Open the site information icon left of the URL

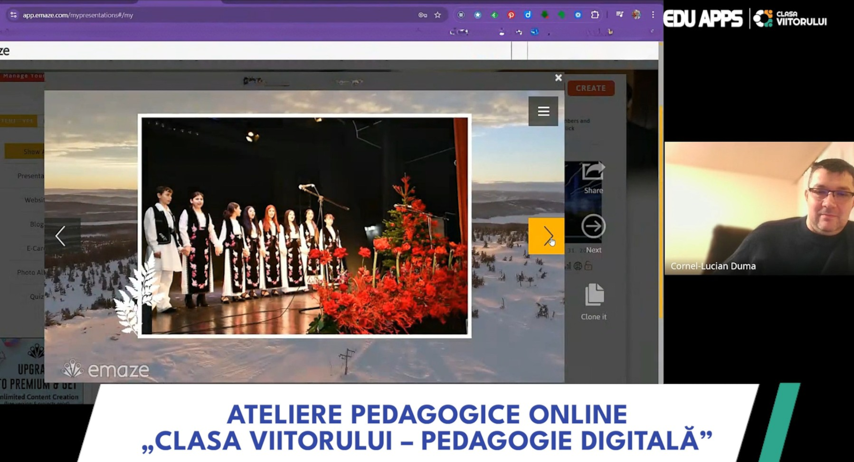pyautogui.click(x=13, y=15)
